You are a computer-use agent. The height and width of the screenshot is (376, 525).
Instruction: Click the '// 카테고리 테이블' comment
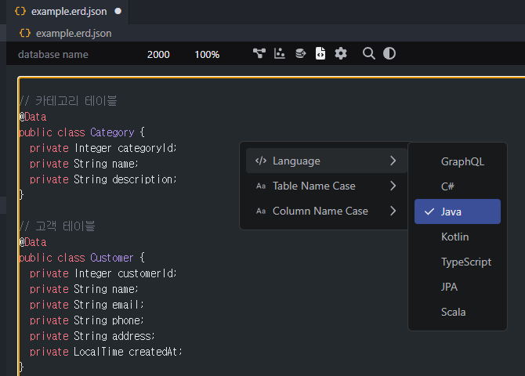point(68,101)
